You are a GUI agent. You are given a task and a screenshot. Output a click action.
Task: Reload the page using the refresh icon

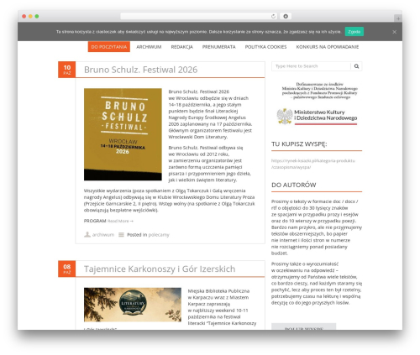(x=273, y=16)
